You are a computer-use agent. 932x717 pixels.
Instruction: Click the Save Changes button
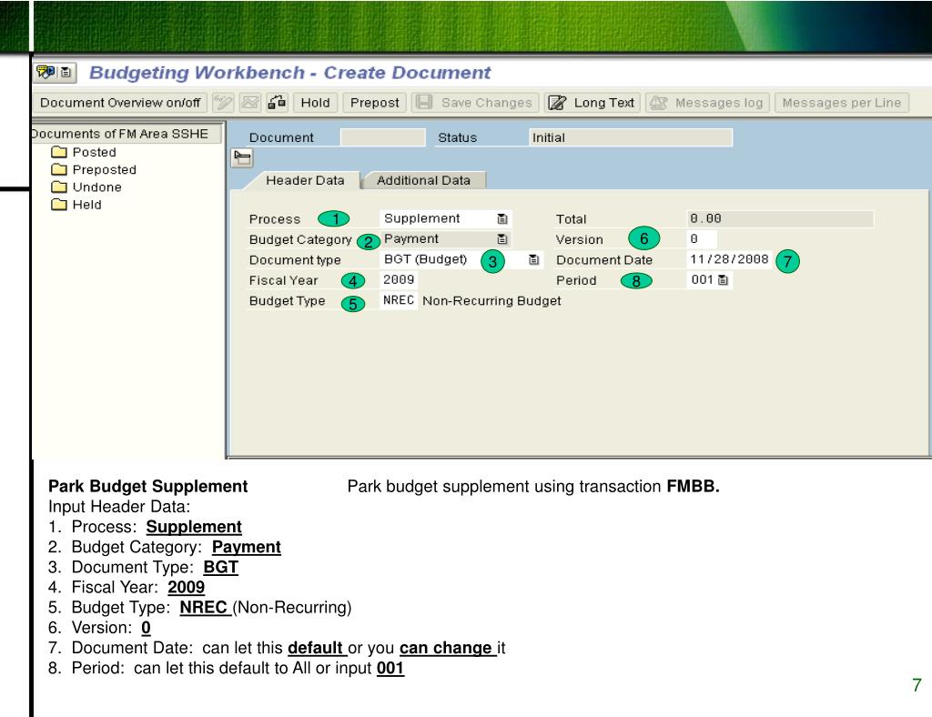pyautogui.click(x=475, y=103)
